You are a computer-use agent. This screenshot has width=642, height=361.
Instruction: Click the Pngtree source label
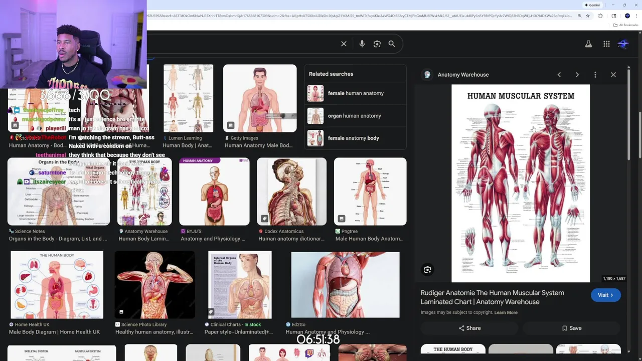click(x=350, y=231)
